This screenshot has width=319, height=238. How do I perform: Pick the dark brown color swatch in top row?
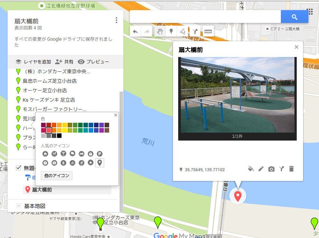(107, 125)
